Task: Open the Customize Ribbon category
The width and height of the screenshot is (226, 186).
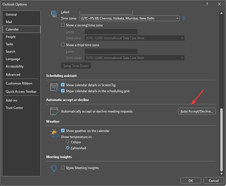Action: point(21,83)
